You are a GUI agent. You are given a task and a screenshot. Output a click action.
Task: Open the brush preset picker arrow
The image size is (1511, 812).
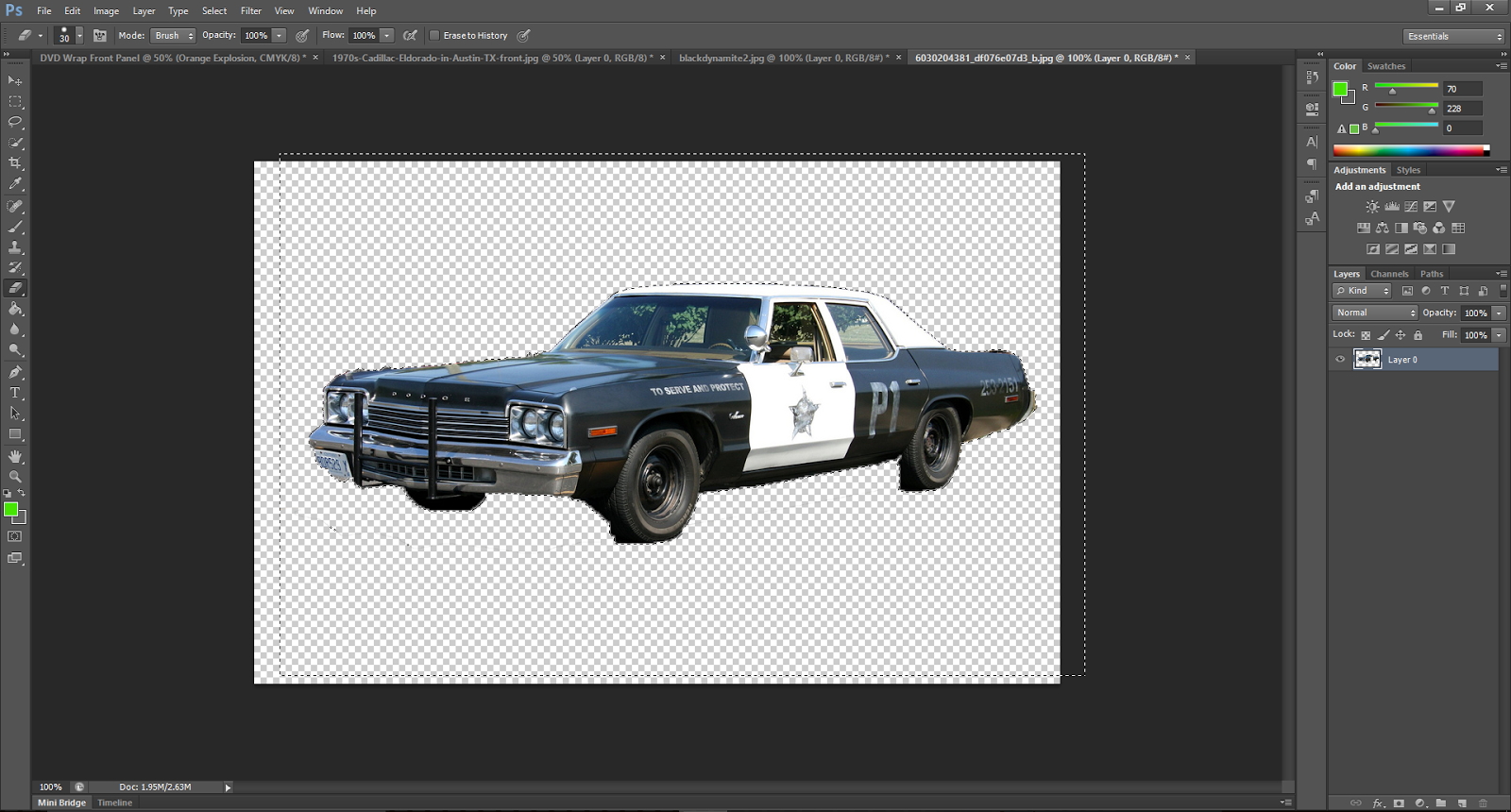point(79,35)
